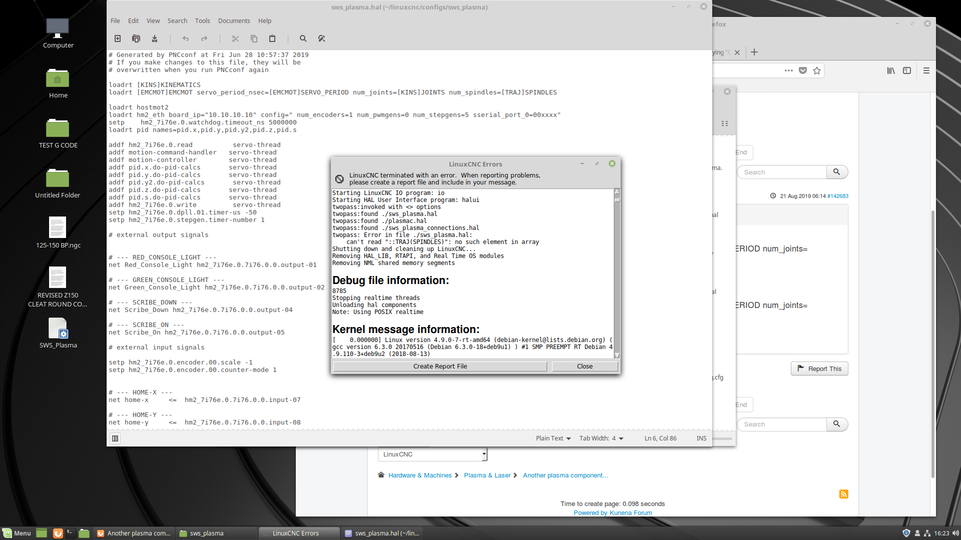
Task: Click the Find and Replace icon
Action: point(322,38)
